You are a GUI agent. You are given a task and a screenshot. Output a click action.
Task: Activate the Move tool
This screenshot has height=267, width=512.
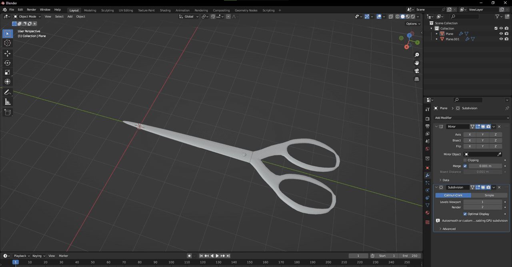pyautogui.click(x=7, y=53)
